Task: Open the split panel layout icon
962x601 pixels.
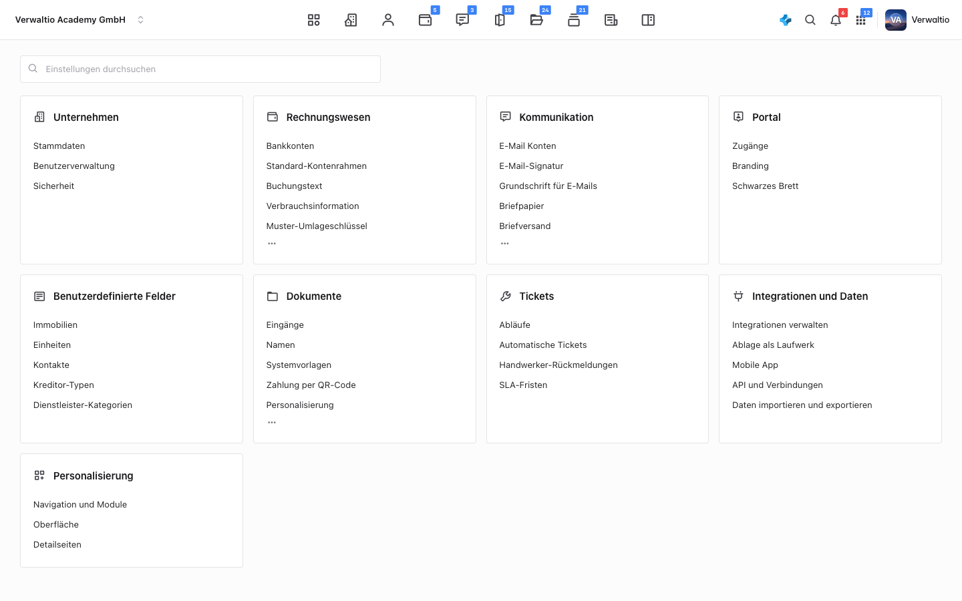Action: [x=648, y=20]
